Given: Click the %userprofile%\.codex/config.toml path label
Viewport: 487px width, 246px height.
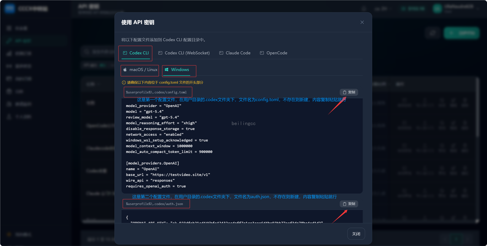Looking at the screenshot, I should 156,92.
